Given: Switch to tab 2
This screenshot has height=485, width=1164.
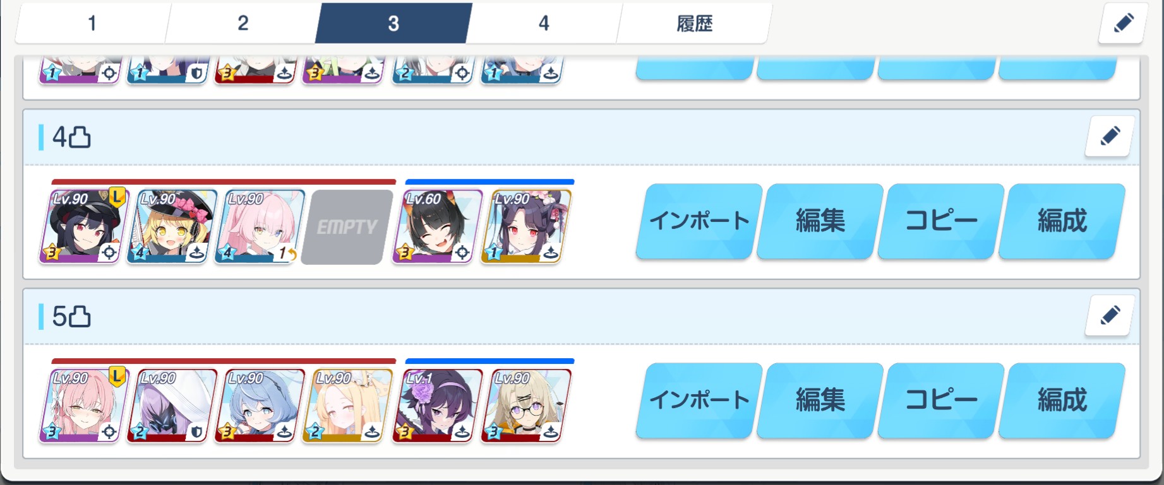Looking at the screenshot, I should pyautogui.click(x=243, y=23).
